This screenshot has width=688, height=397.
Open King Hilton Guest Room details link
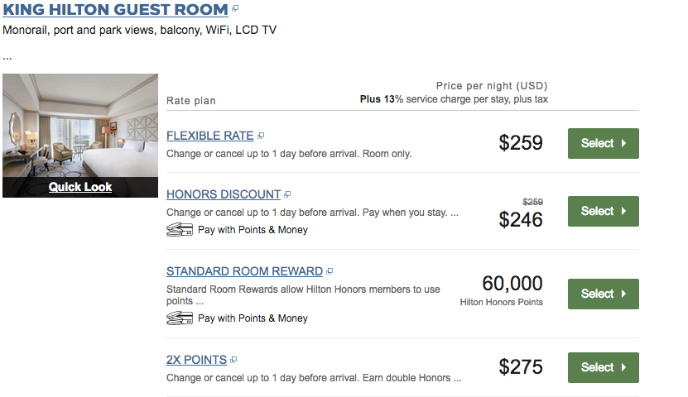point(115,10)
